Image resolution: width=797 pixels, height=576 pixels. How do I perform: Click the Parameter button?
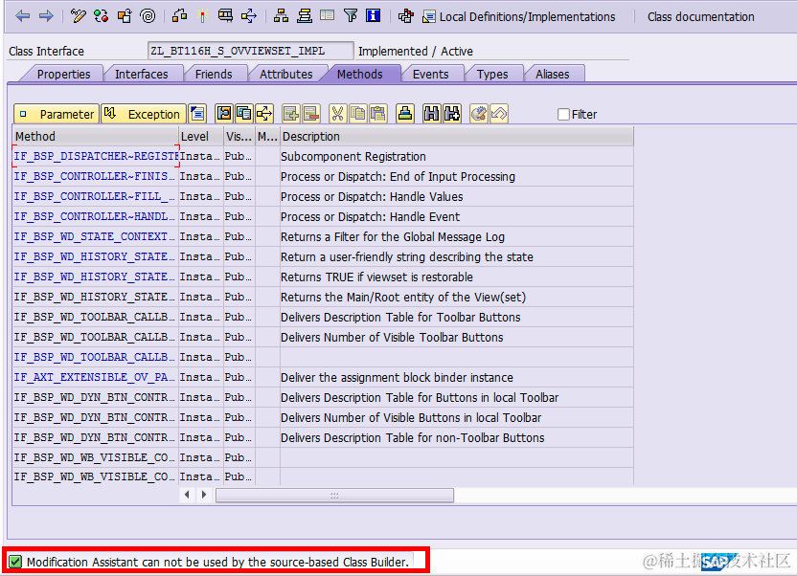point(57,114)
